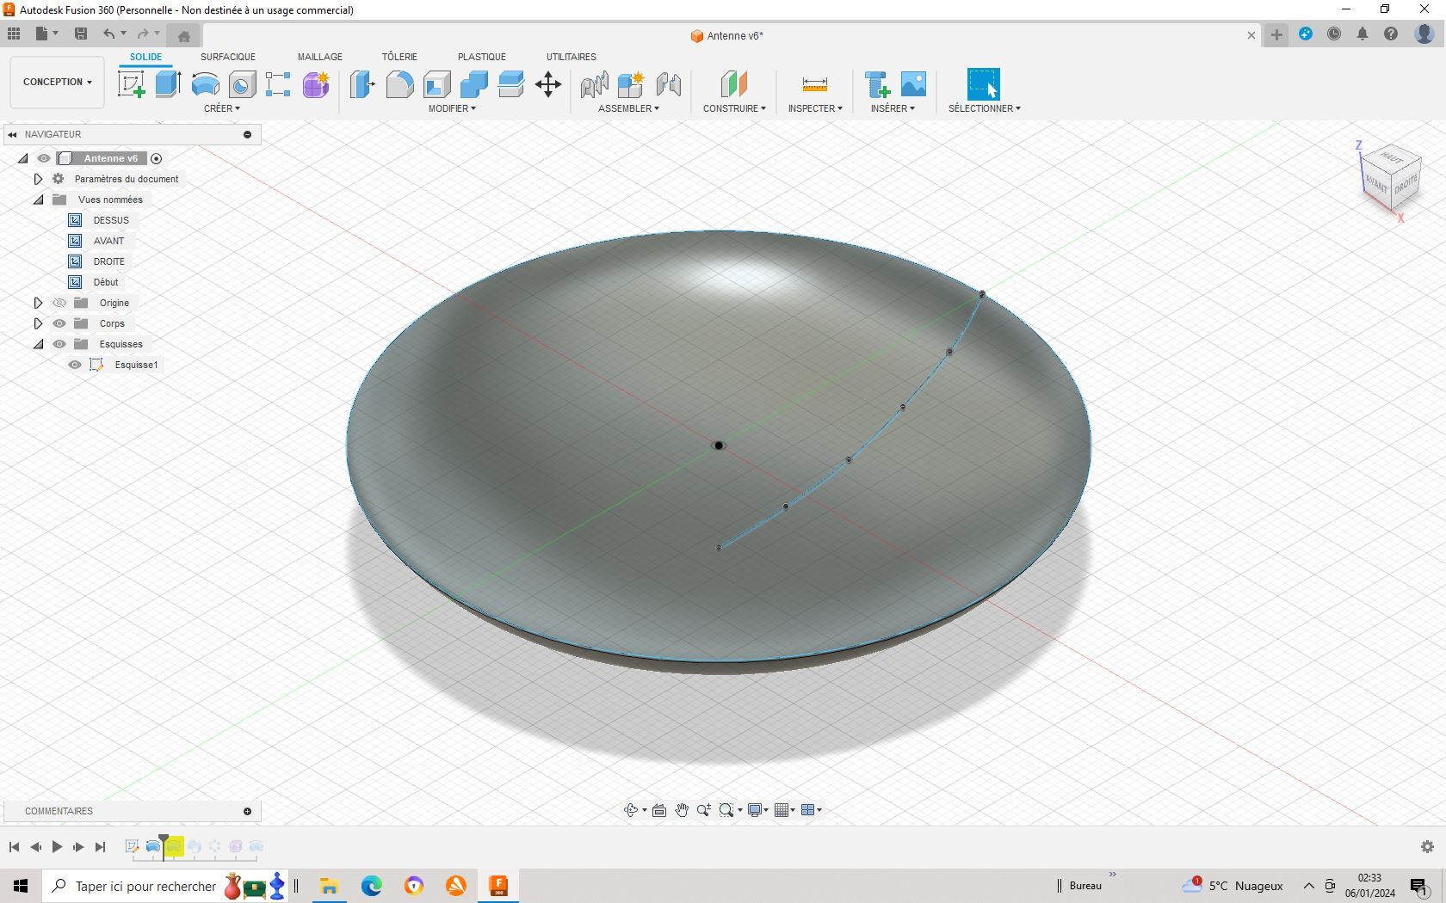Click the Look At icon
The image size is (1446, 903).
tap(659, 810)
